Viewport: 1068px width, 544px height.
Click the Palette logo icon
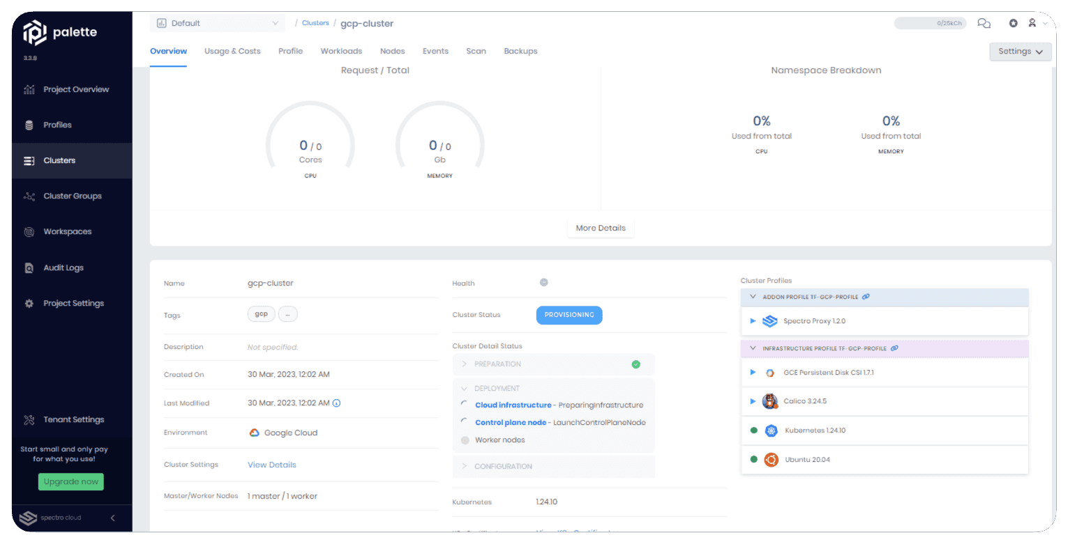34,33
